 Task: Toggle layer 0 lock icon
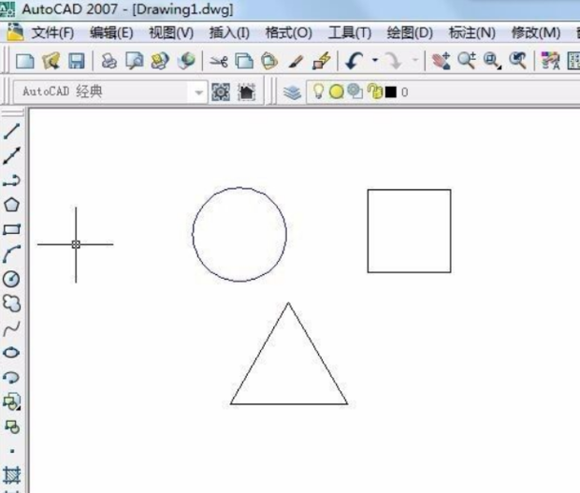pos(375,92)
